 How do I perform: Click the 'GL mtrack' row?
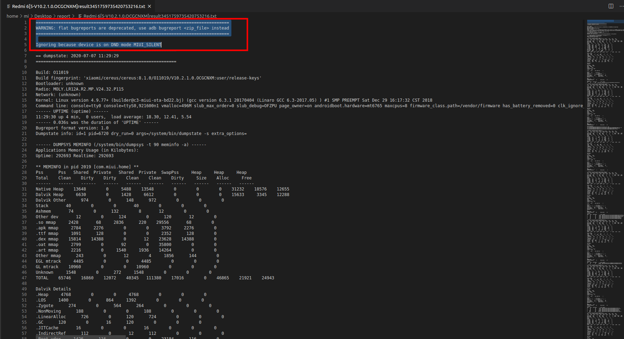click(x=126, y=267)
